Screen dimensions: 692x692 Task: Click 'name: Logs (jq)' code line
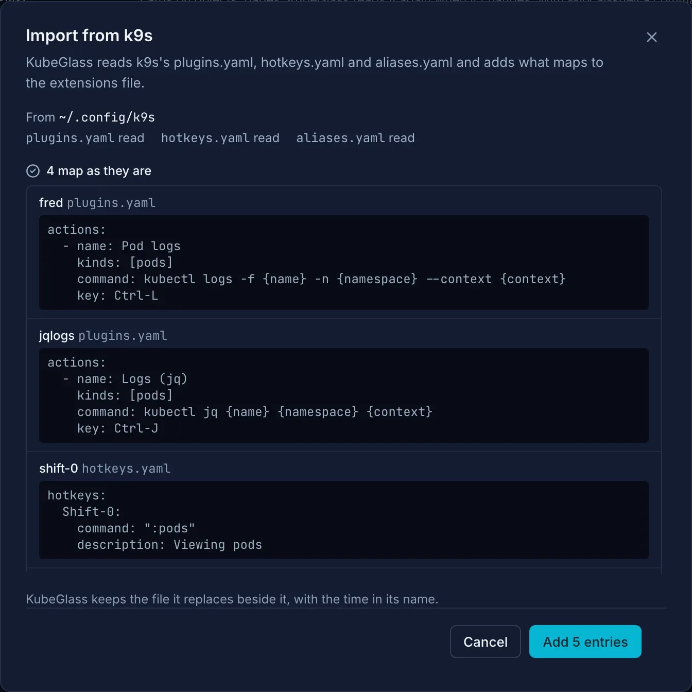click(x=125, y=379)
